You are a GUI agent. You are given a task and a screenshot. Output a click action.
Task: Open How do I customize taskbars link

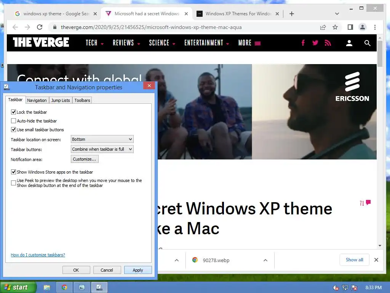tap(38, 254)
